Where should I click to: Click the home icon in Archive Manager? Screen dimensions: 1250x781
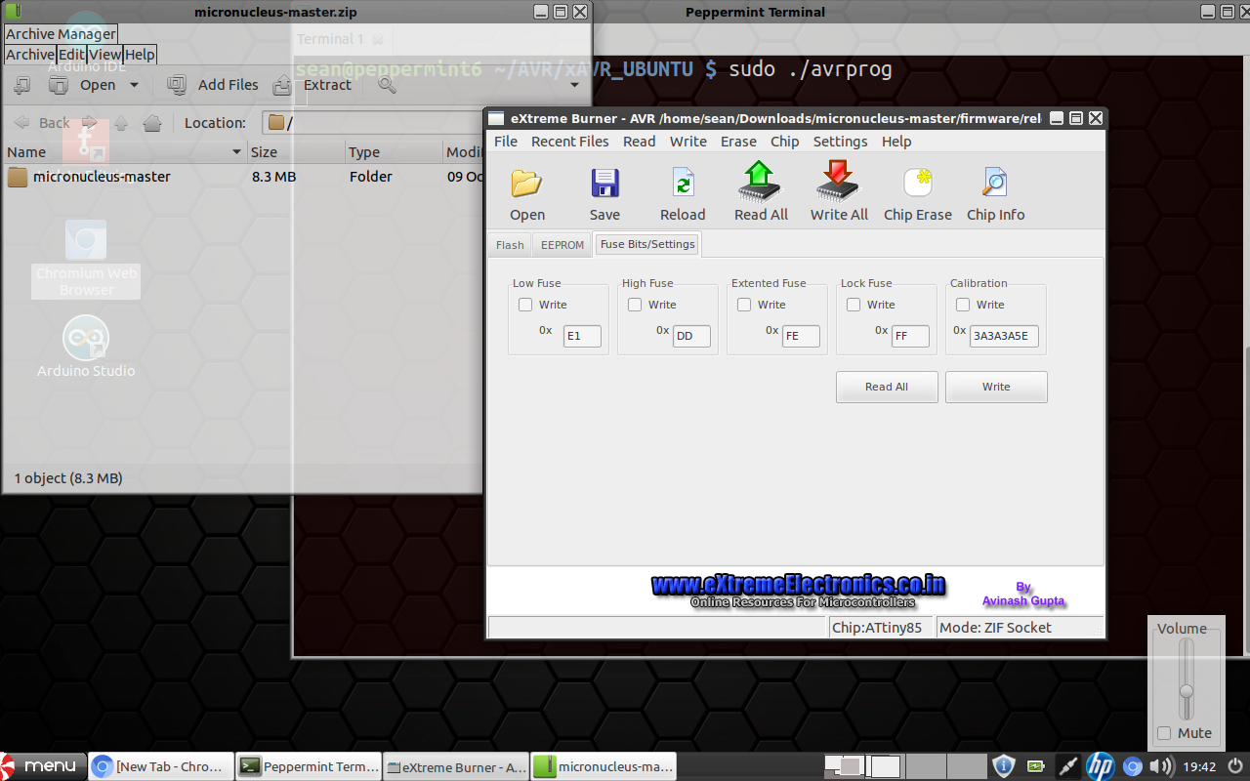(x=152, y=123)
